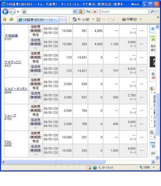Open the blue circle icon in sidebar

pos(153,29)
